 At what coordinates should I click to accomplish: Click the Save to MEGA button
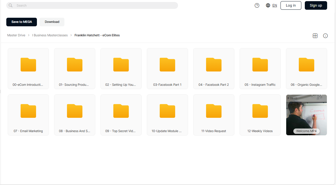tap(22, 22)
